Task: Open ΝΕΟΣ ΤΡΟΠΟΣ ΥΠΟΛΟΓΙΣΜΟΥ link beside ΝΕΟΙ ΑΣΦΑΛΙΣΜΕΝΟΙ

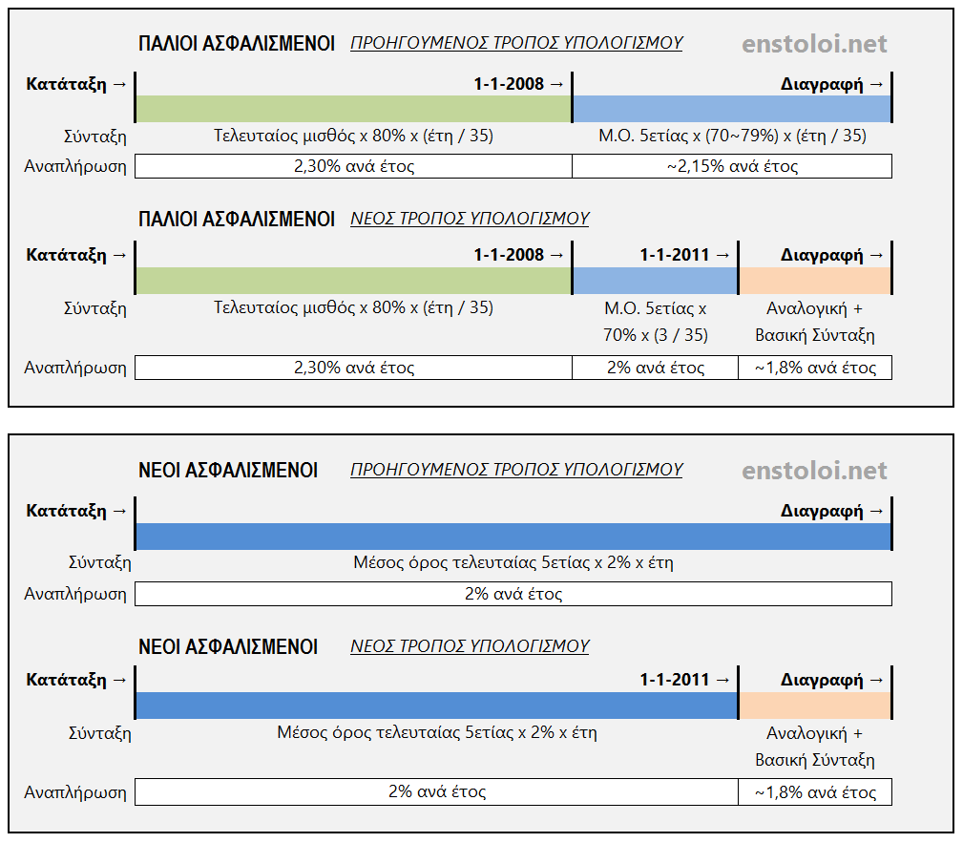Action: 470,646
